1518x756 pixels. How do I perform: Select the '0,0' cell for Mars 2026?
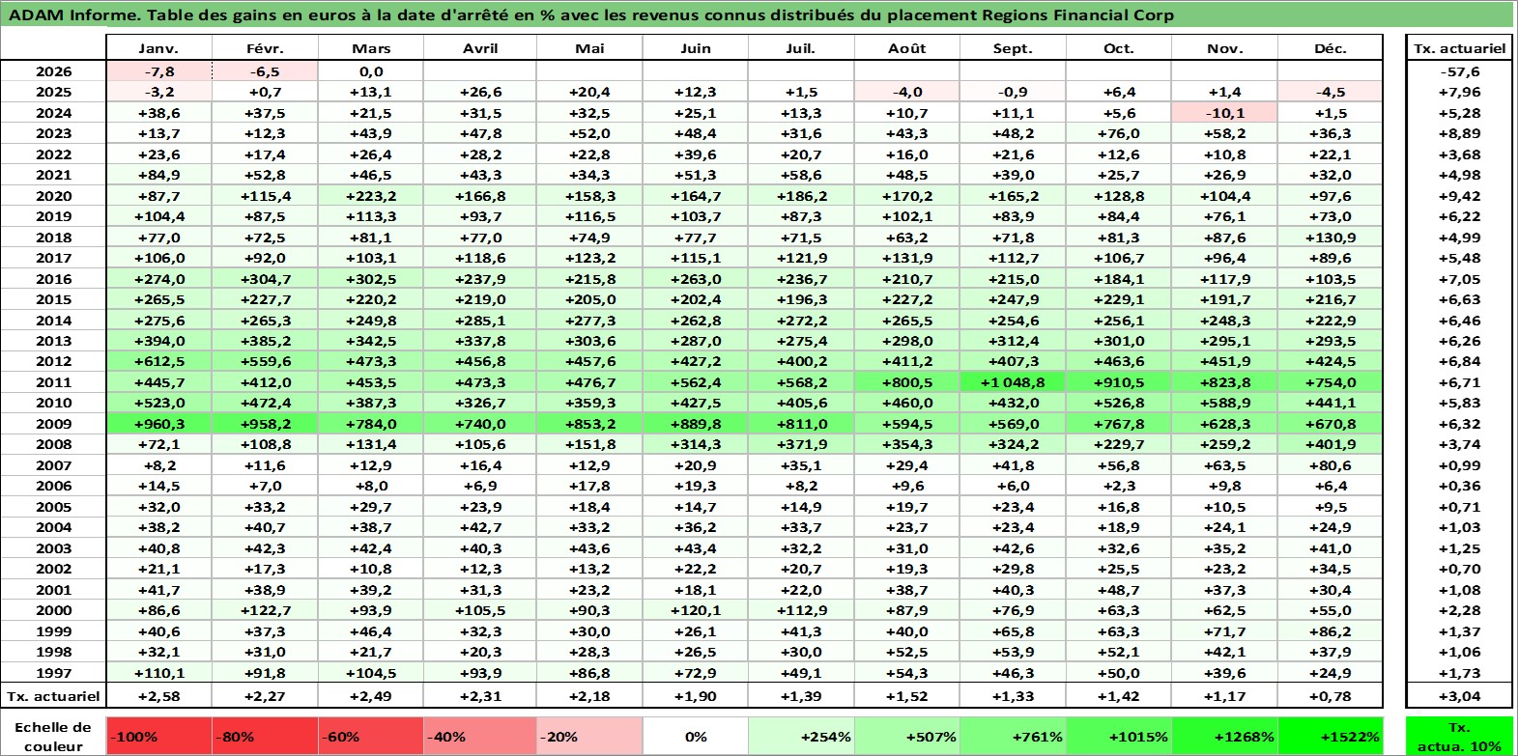click(x=371, y=71)
